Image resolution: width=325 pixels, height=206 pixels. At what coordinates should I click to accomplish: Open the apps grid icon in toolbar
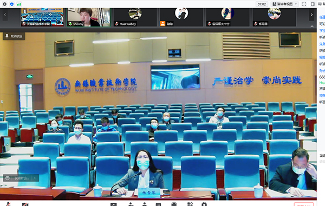[x=190, y=204]
